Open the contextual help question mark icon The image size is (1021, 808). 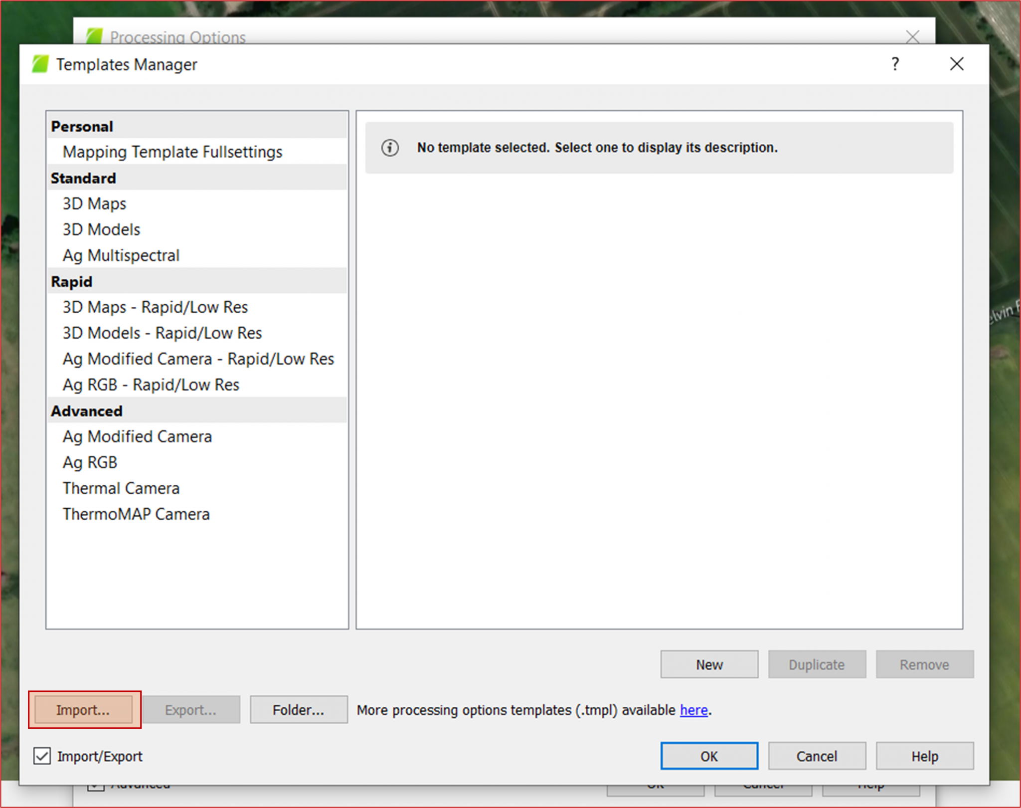click(x=895, y=64)
